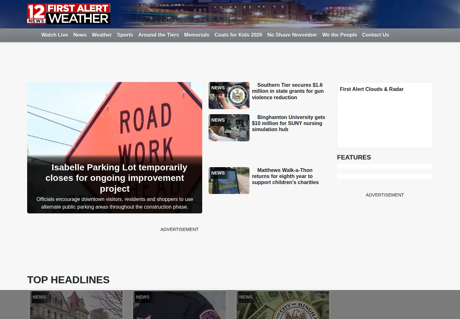This screenshot has width=460, height=319.
Task: Open First Alert Clouds & Radar panel
Action: click(x=385, y=115)
